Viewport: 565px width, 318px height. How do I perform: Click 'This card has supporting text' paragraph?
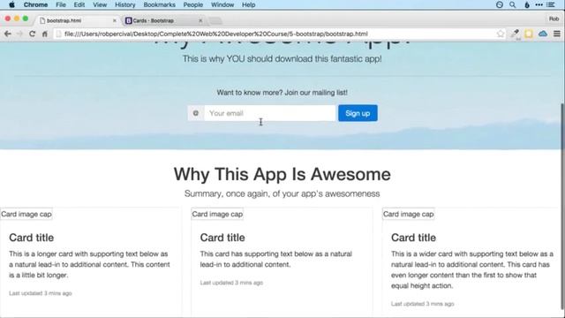pos(276,259)
